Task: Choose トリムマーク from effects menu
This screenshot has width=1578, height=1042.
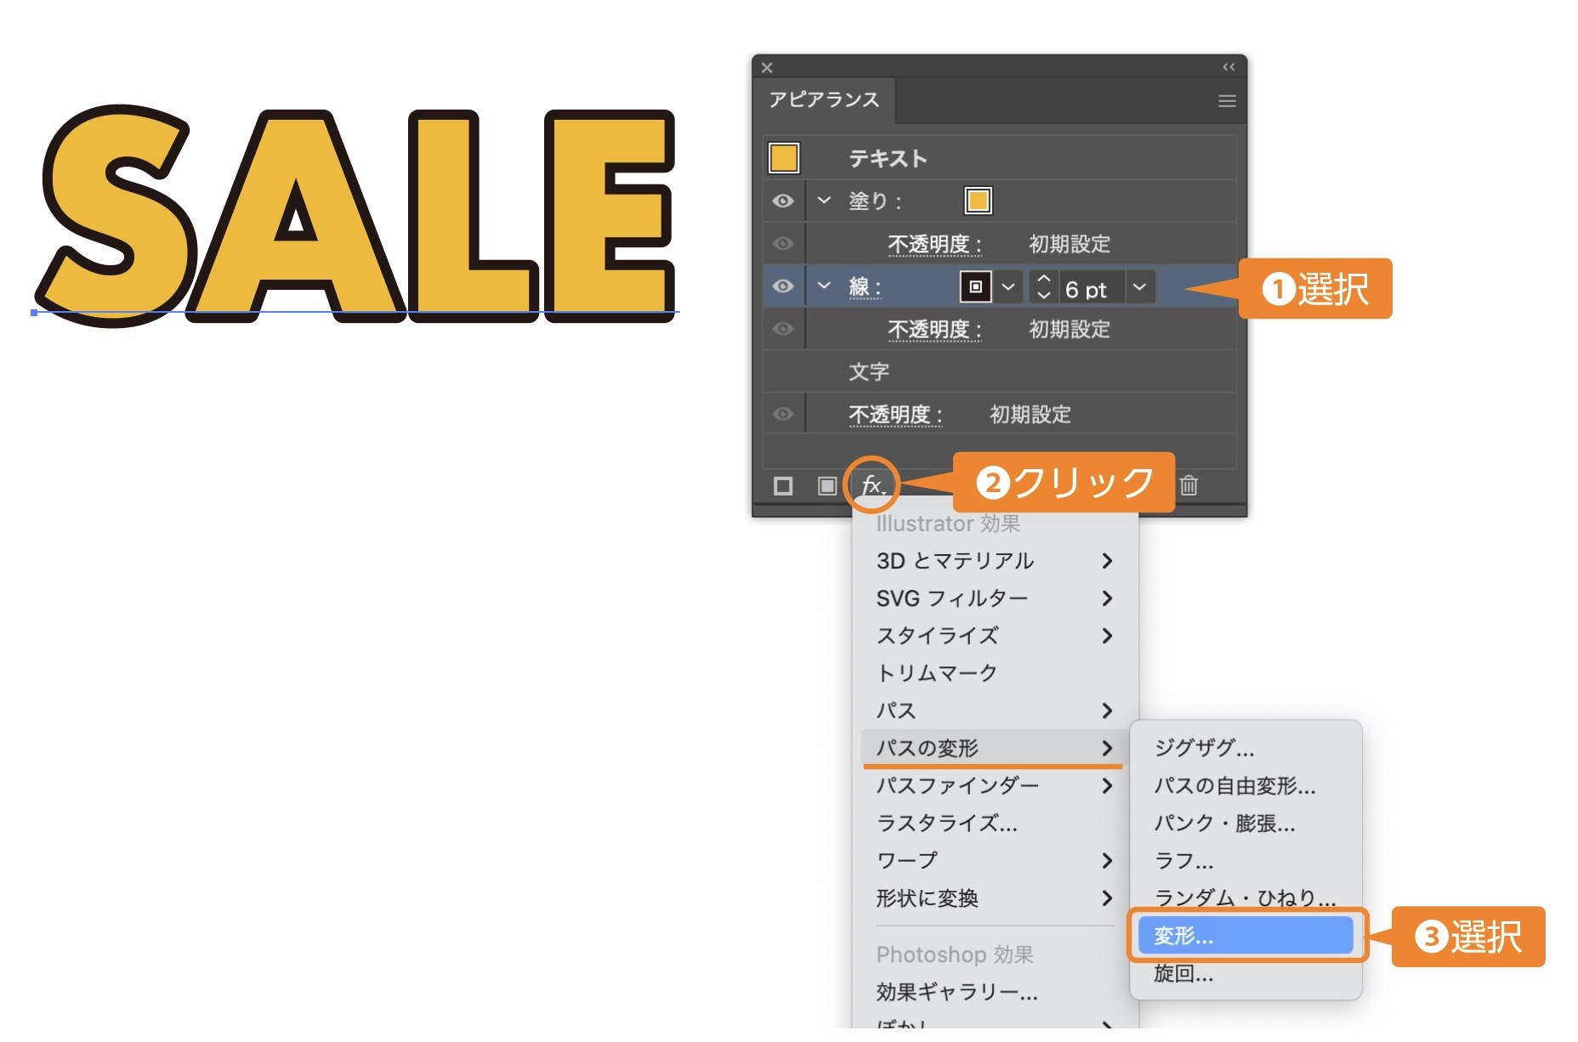Action: pyautogui.click(x=995, y=673)
